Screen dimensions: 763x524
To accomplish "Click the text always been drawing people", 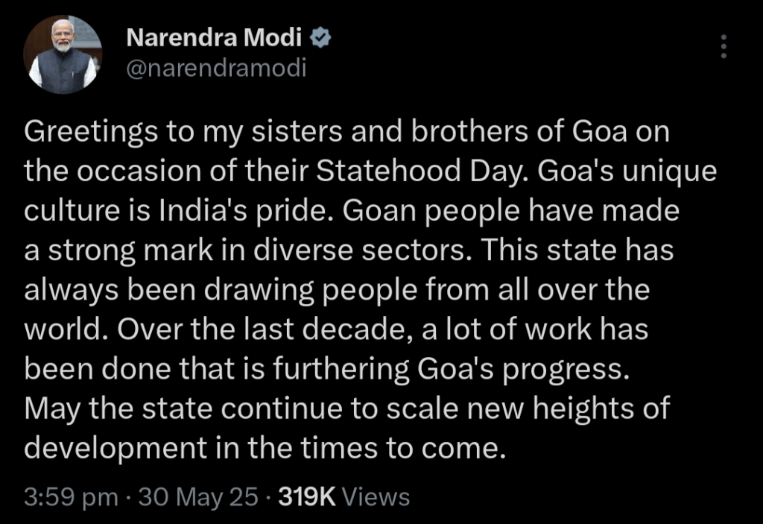I will pyautogui.click(x=221, y=290).
